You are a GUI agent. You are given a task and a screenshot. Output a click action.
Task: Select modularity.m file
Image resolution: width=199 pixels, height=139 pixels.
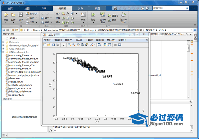point(16,95)
